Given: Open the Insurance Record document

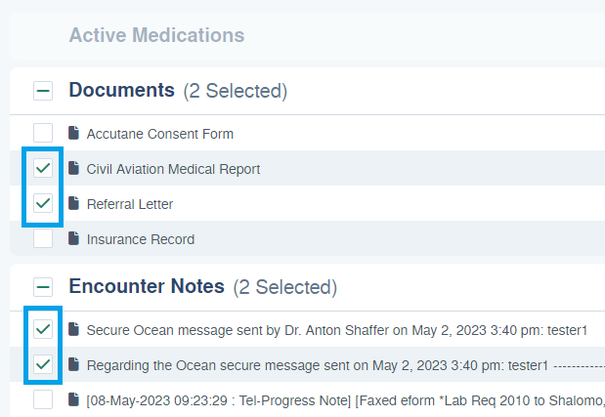Looking at the screenshot, I should (140, 239).
